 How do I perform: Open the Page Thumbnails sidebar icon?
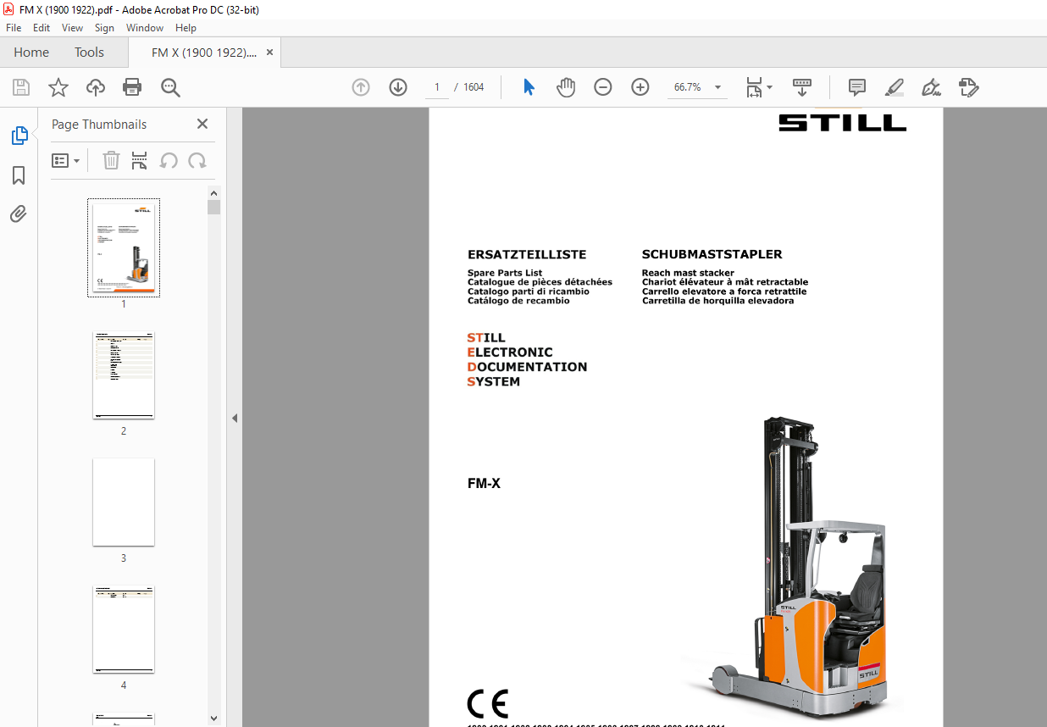coord(19,136)
